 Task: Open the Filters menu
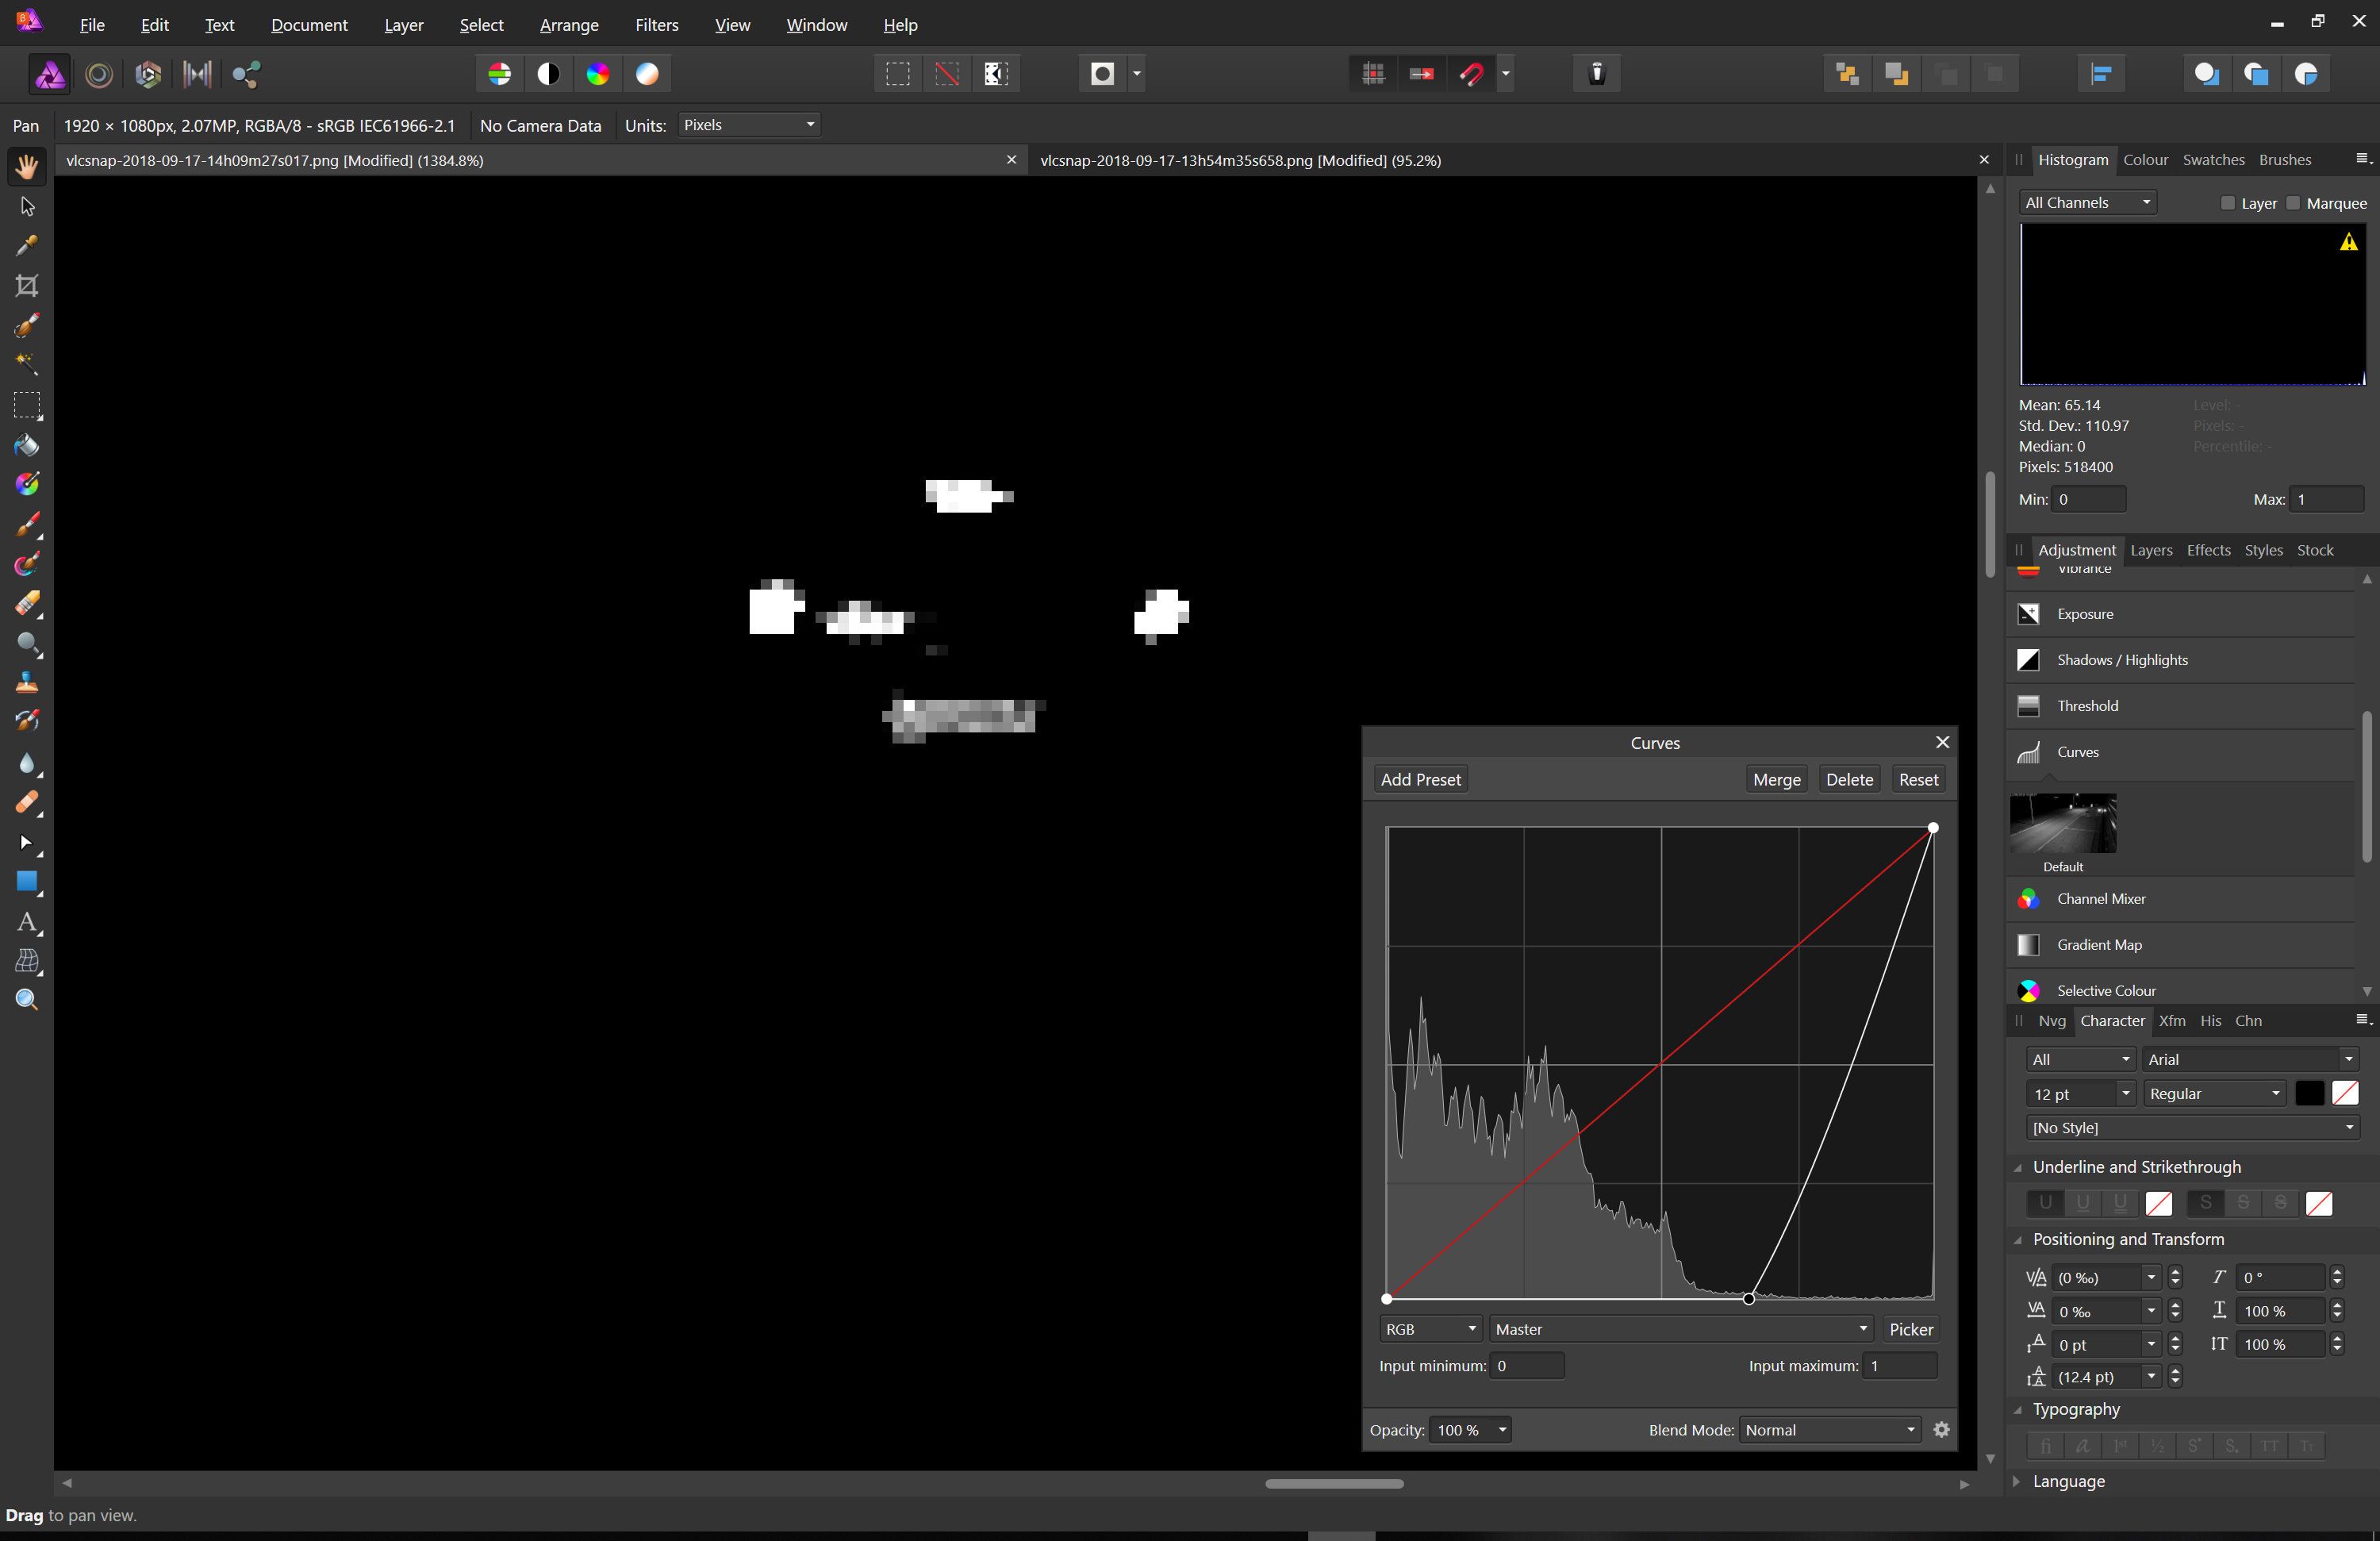pyautogui.click(x=656, y=25)
